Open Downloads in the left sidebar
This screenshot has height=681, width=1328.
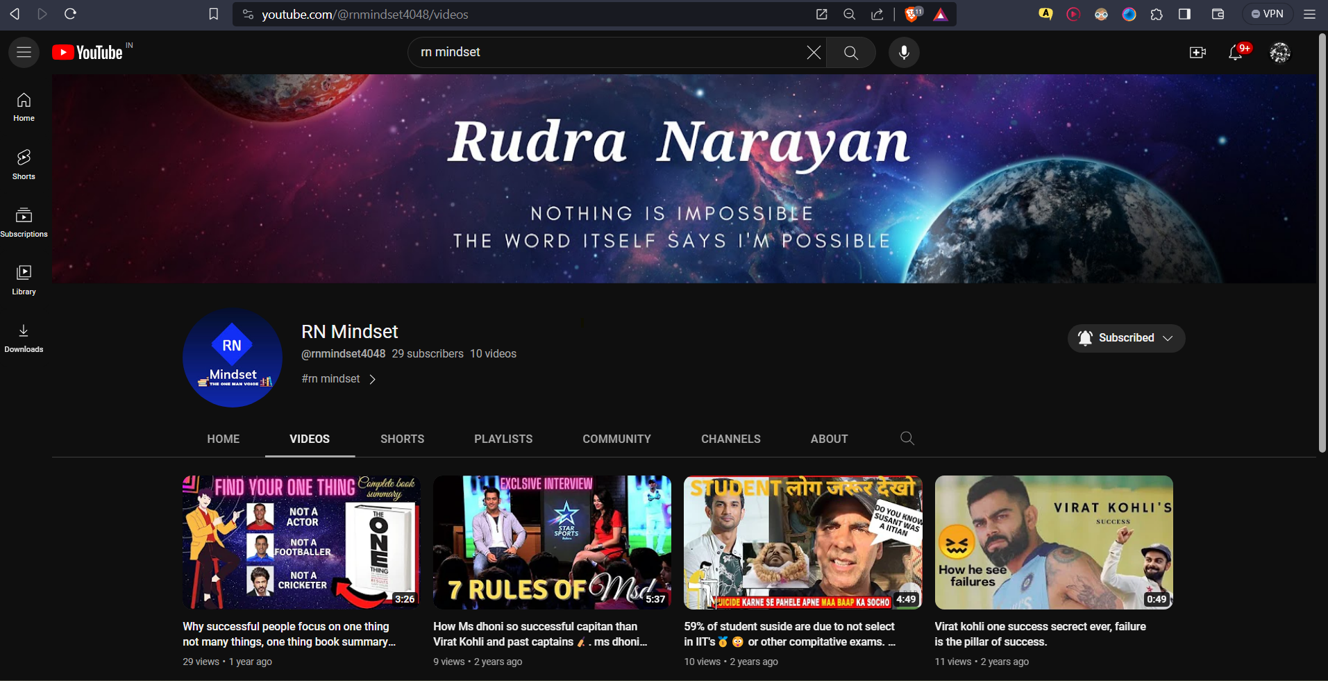click(x=24, y=338)
